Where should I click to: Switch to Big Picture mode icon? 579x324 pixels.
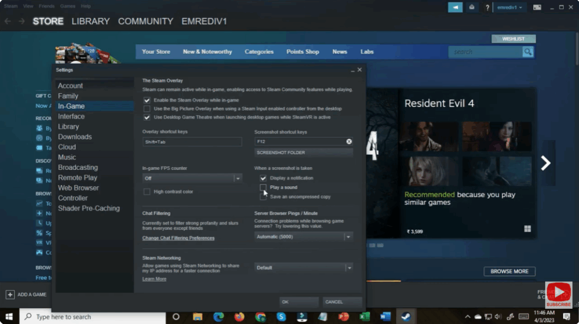pos(537,7)
